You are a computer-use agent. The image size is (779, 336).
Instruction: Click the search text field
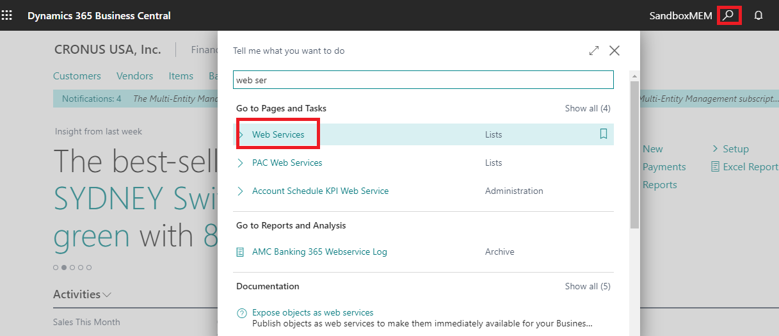tap(423, 80)
